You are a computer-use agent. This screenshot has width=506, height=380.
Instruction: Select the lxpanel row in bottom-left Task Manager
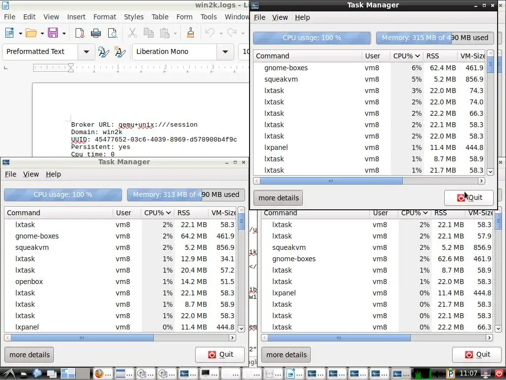(121, 327)
